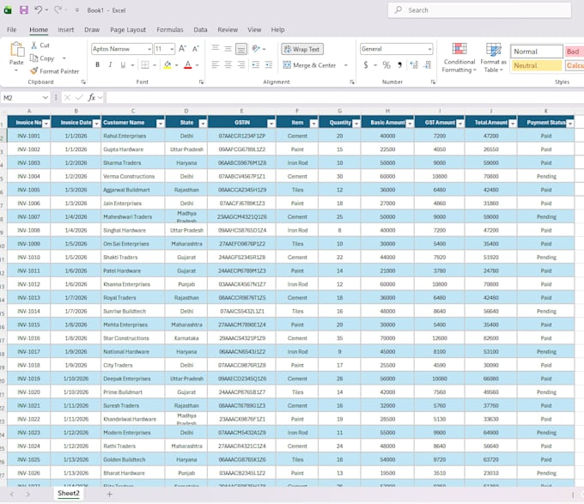This screenshot has width=584, height=504.
Task: Switch to the Insert tab
Action: (66, 29)
